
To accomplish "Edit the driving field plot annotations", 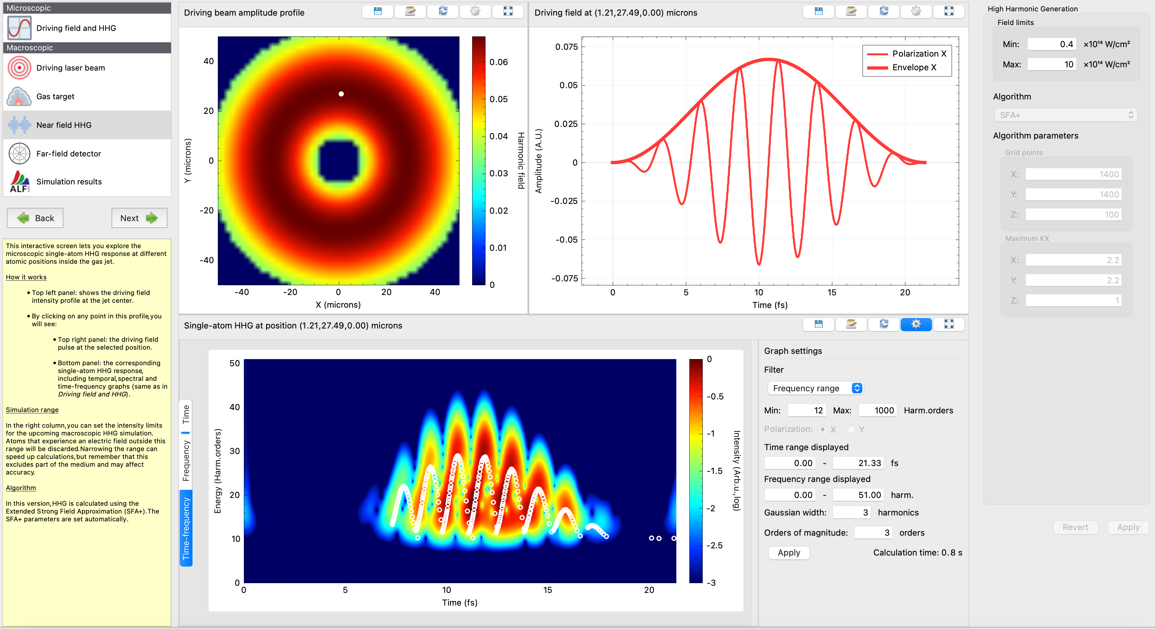I will click(851, 12).
